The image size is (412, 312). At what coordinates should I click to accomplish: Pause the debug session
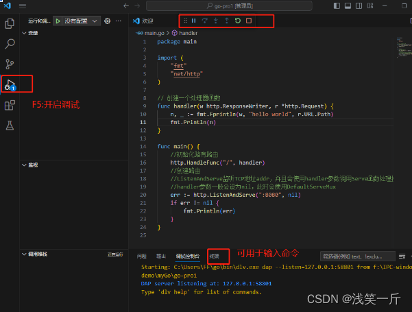click(193, 21)
